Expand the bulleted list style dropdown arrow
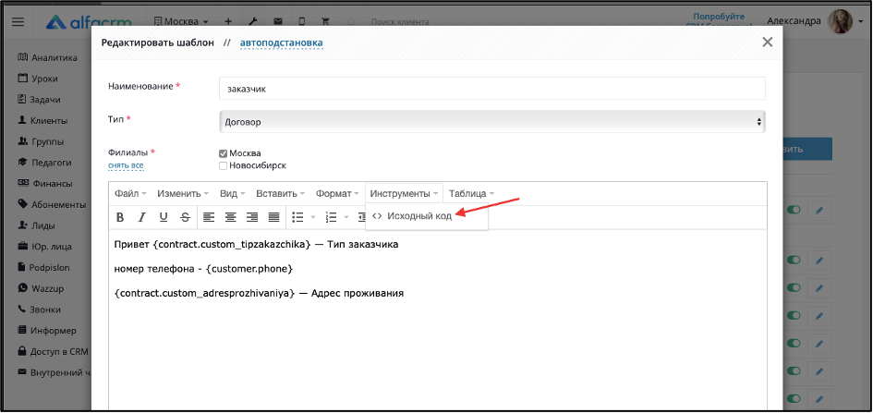 click(313, 218)
